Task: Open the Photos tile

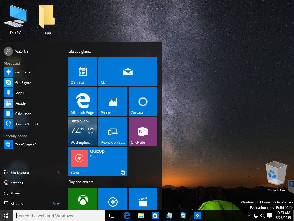Action: [x=113, y=102]
